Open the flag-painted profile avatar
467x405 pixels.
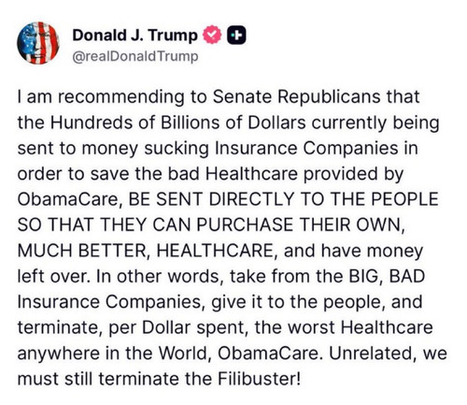(x=38, y=43)
